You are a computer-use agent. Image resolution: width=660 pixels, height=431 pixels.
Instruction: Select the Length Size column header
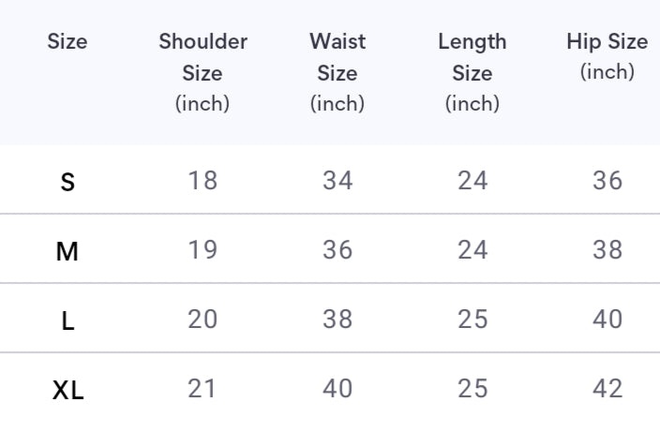coord(472,72)
